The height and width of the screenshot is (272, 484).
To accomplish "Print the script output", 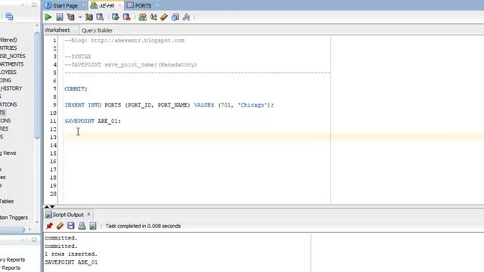I will [x=82, y=226].
